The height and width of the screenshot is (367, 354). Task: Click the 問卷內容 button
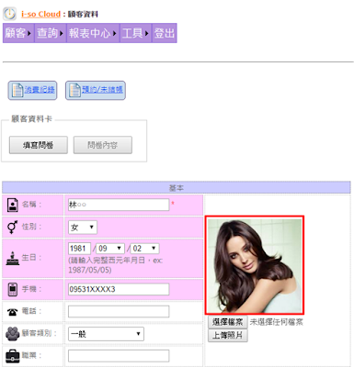(x=103, y=145)
